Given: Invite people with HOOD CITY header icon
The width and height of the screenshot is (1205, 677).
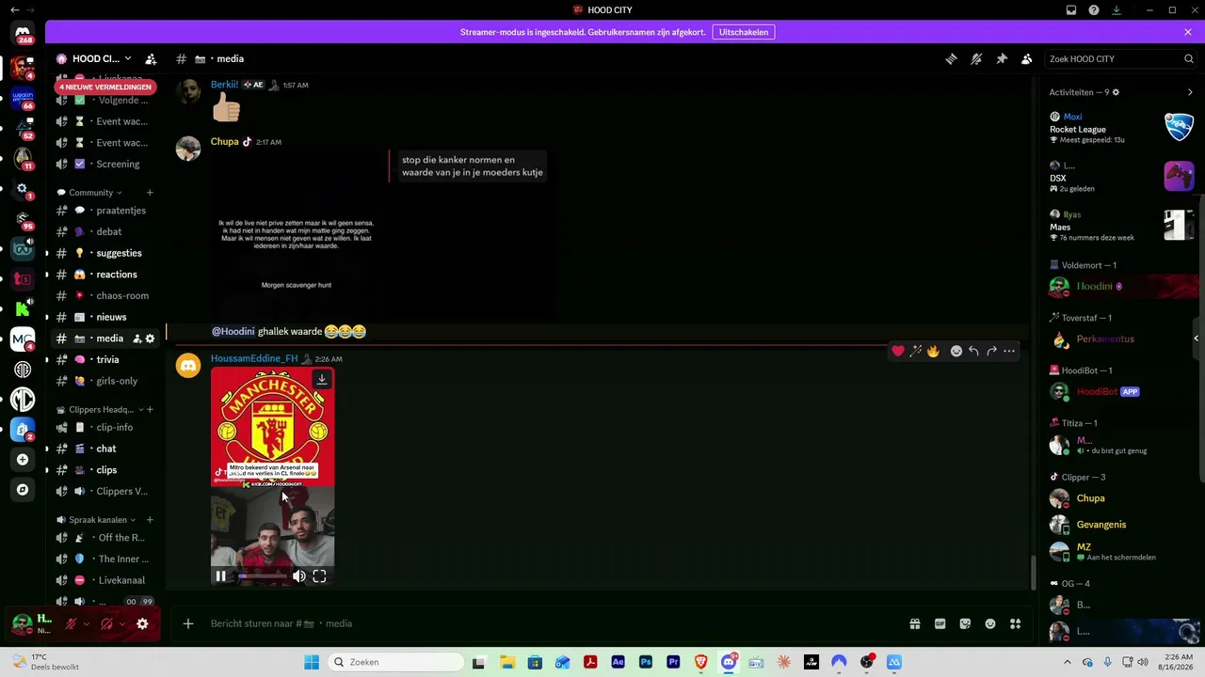Looking at the screenshot, I should [x=151, y=58].
